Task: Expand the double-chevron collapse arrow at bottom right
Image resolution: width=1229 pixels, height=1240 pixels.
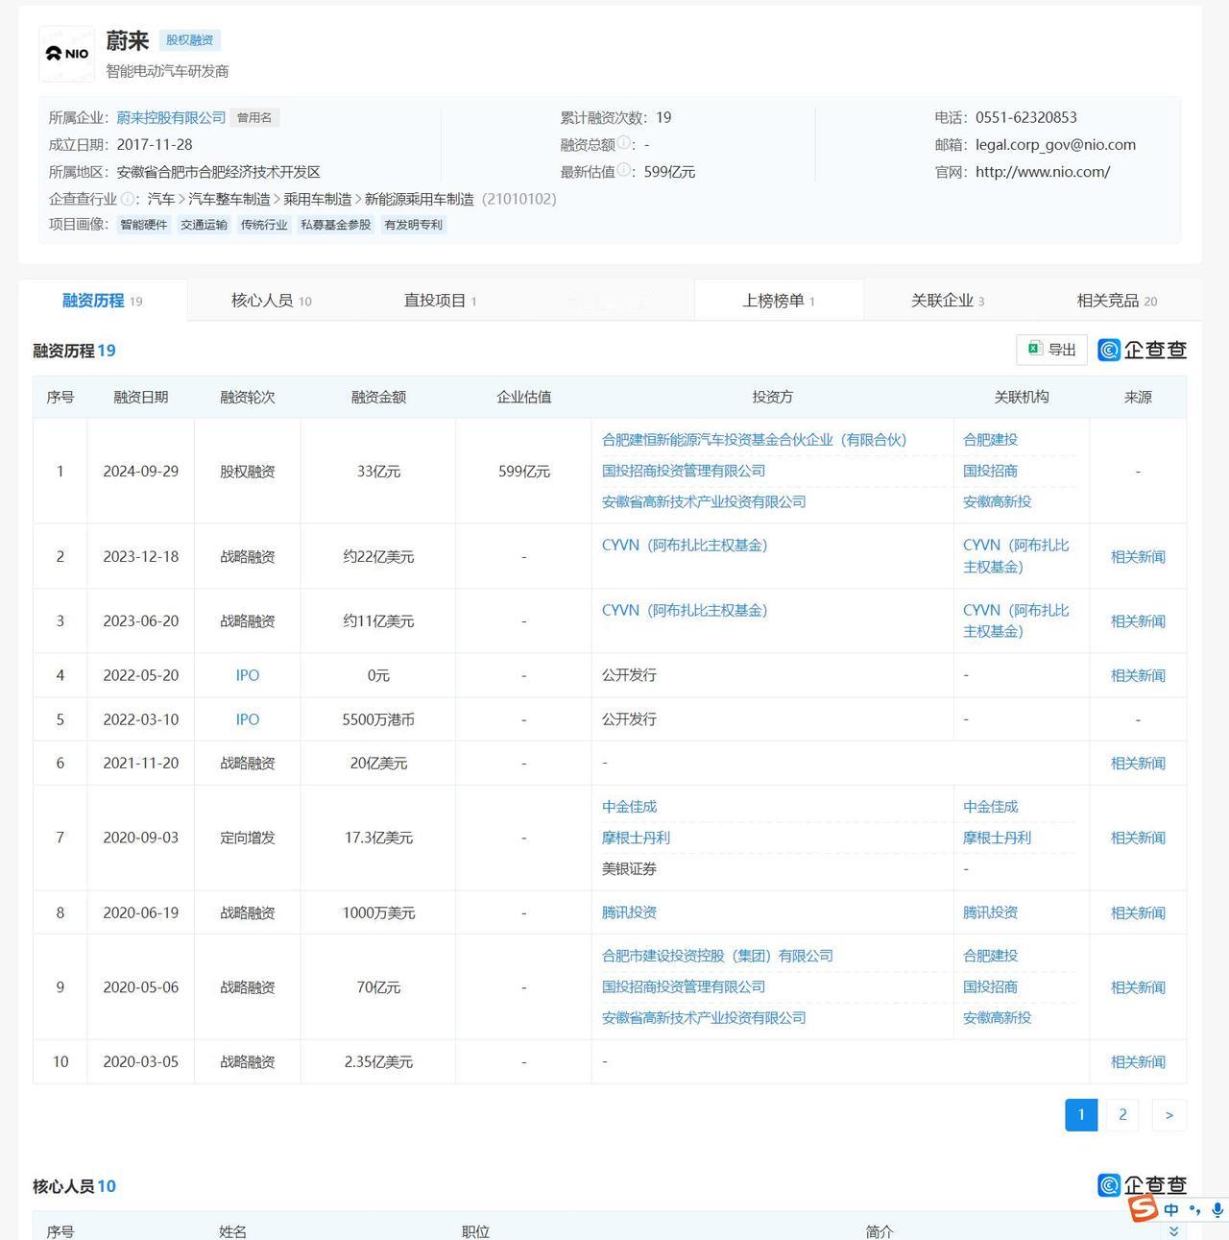Action: point(1172,1231)
